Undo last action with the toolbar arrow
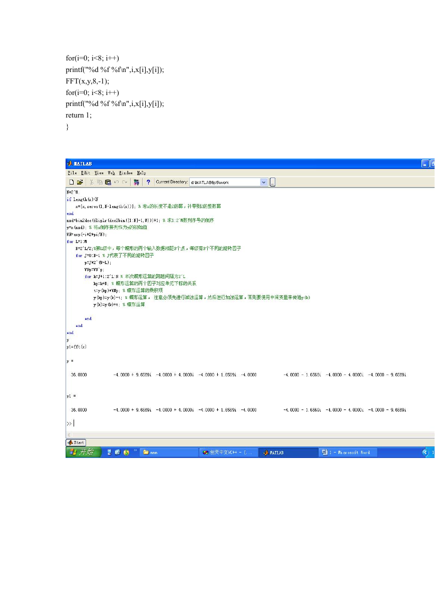 tap(117, 182)
